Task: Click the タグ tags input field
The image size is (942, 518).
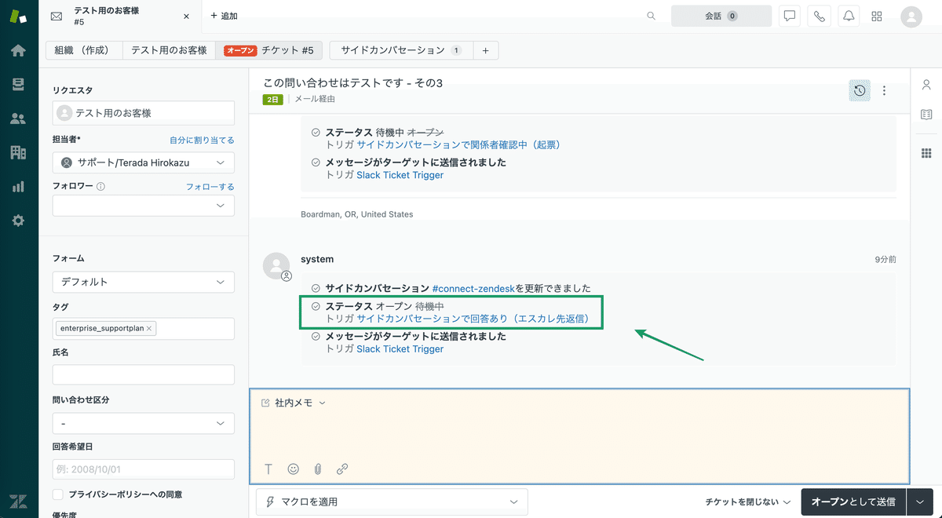Action: 144,329
